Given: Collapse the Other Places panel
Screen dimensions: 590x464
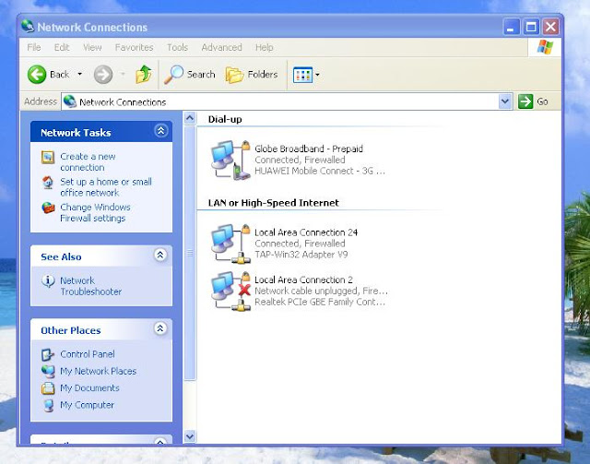Looking at the screenshot, I should (x=160, y=328).
